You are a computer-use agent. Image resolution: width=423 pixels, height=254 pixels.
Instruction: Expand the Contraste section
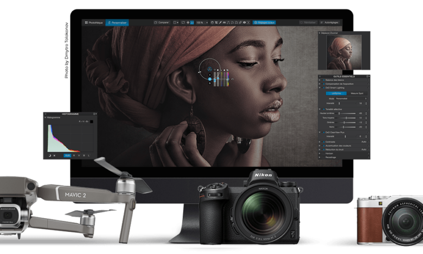(319, 142)
